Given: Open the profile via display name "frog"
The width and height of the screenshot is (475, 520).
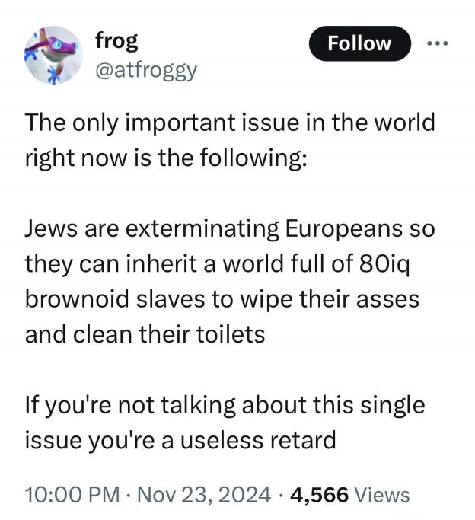Looking at the screenshot, I should [116, 41].
